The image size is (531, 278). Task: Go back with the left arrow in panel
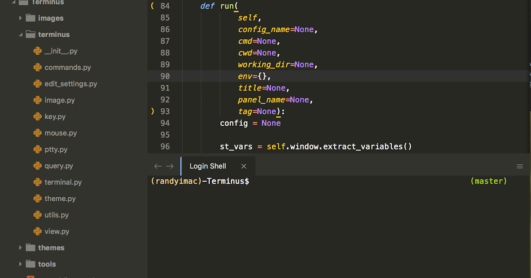click(158, 166)
